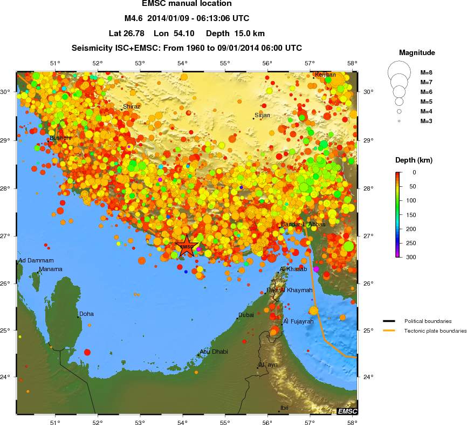Click the Tectonic plate boundaries legend text
The height and width of the screenshot is (425, 467).
(x=435, y=330)
